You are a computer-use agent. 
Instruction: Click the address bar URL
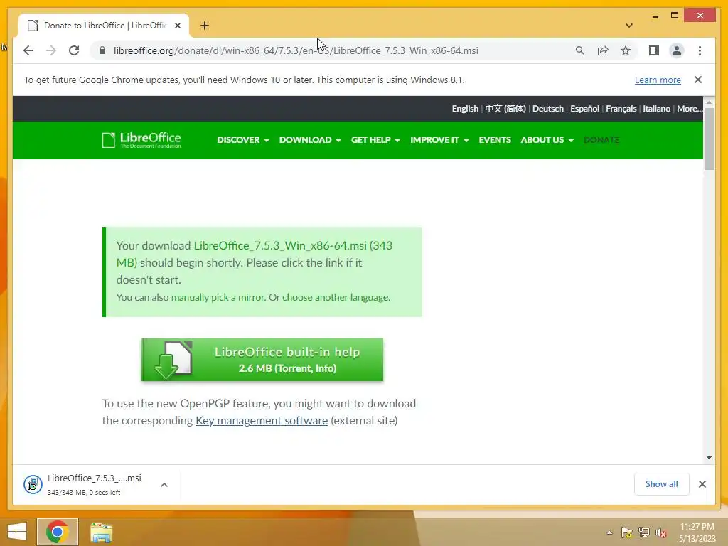click(296, 50)
